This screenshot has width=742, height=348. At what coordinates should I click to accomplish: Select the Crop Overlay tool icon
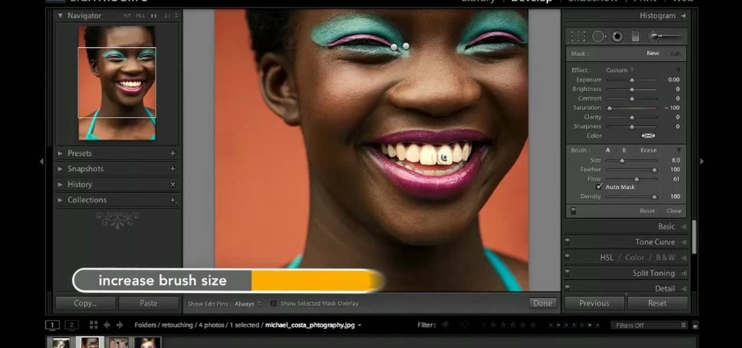click(578, 36)
